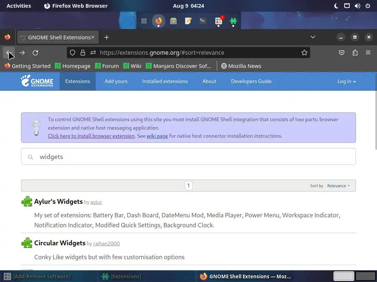
Task: Select the GNOME Shell Extensions taskbar entry
Action: 245,276
